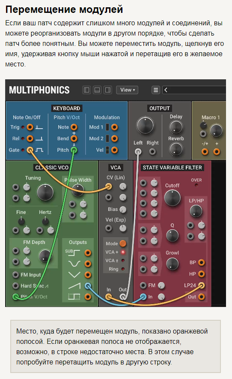This screenshot has height=379, width=232.
Task: Click the Macro 1 + output jack
Action: 217,152
